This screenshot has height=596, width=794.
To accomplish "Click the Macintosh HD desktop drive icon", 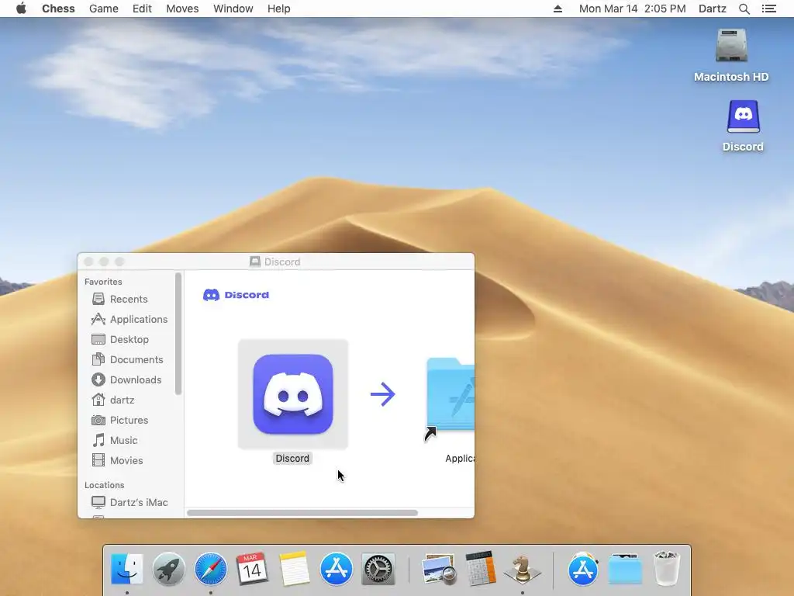I will (731, 46).
